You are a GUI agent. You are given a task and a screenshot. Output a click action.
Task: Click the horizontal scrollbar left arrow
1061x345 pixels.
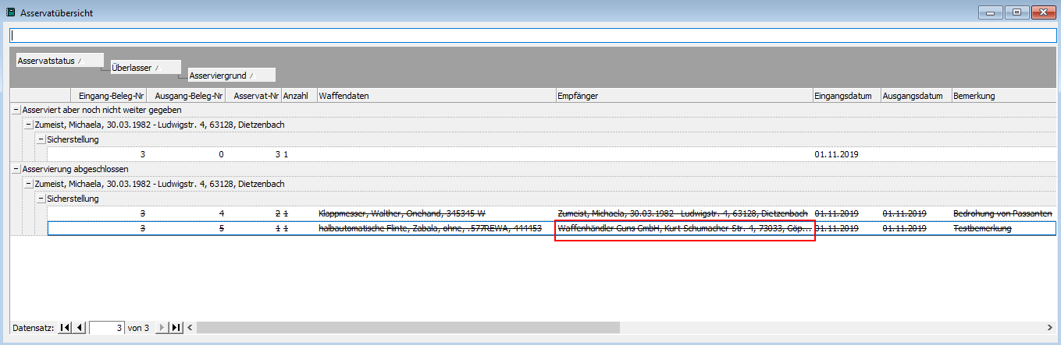point(190,328)
